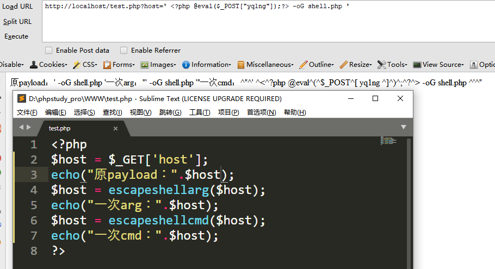Click the Resize ruler icon
The height and width of the screenshot is (269, 495).
click(344, 65)
